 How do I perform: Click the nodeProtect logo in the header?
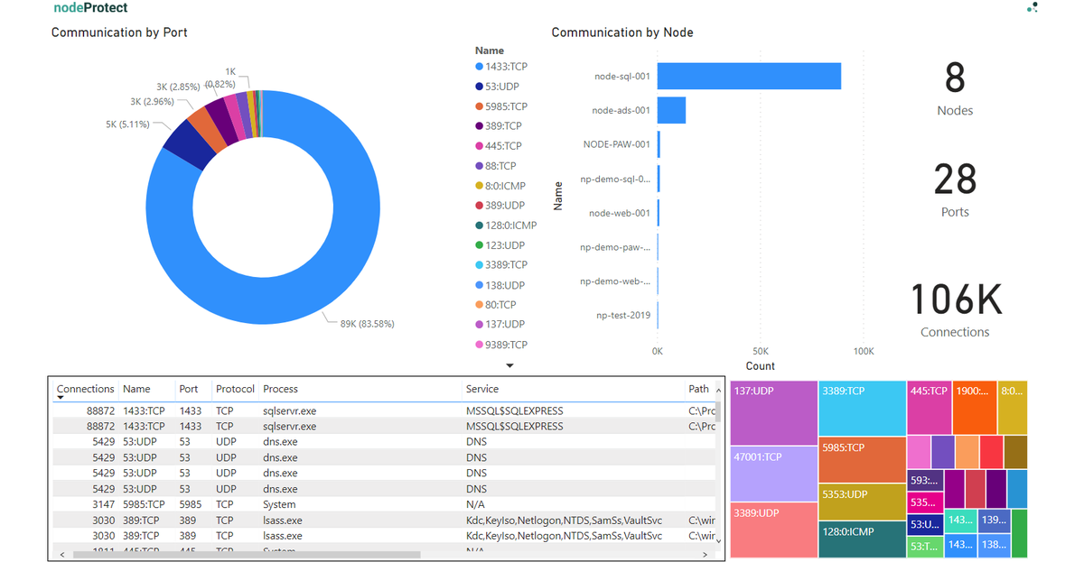click(90, 8)
